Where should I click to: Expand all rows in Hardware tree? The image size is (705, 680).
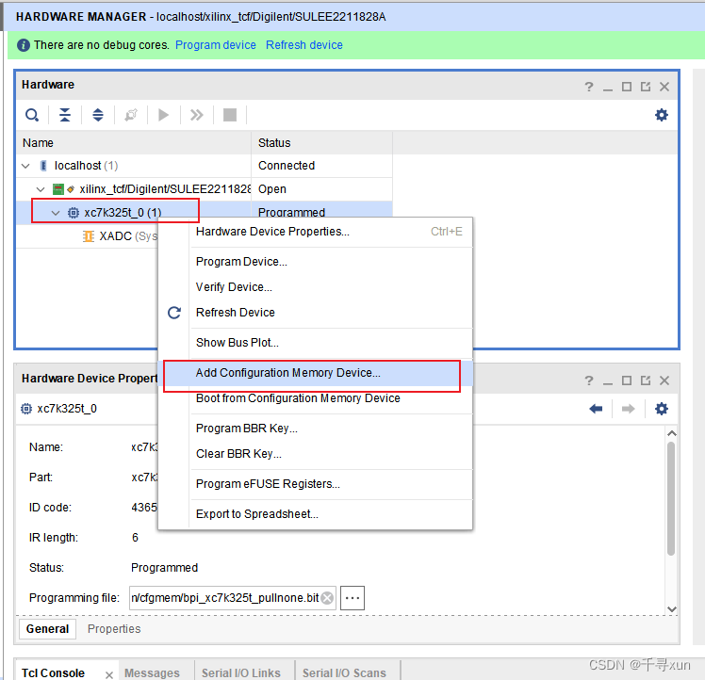(x=98, y=115)
